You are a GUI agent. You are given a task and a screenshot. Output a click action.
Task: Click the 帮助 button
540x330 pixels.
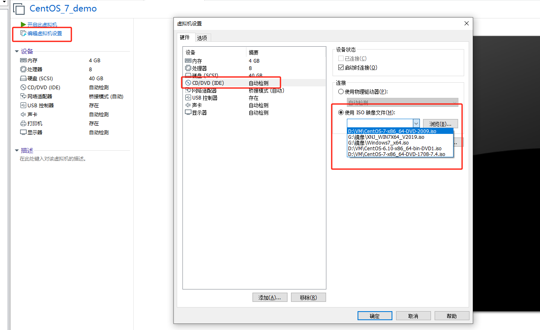point(452,316)
